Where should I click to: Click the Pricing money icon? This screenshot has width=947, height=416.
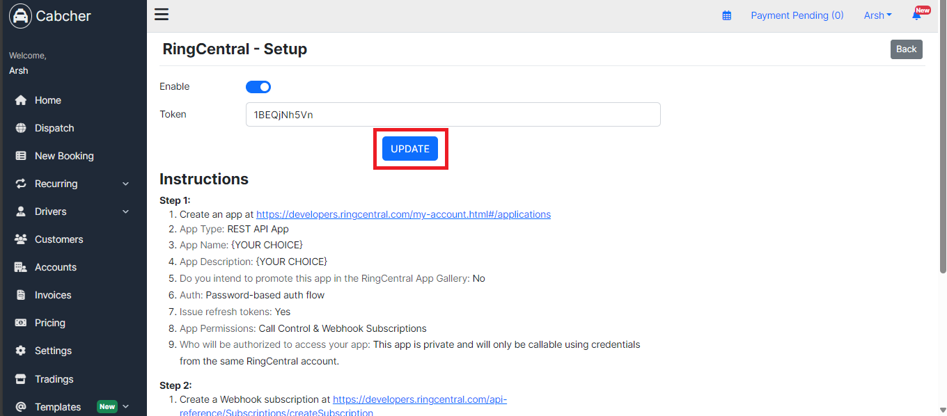pyautogui.click(x=21, y=323)
